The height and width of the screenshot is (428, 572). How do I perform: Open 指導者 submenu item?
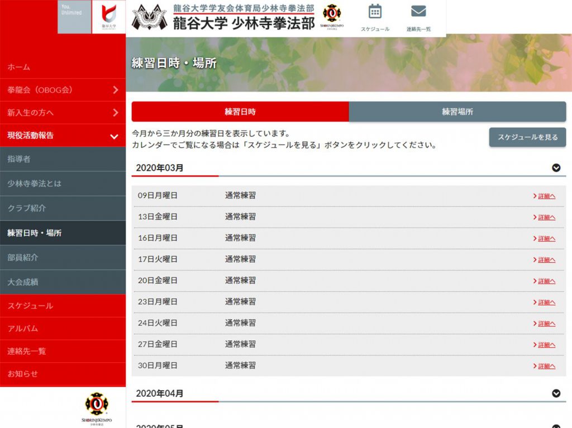coord(63,159)
